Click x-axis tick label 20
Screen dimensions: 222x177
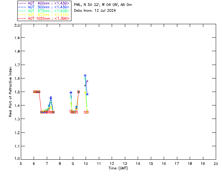click(216, 164)
